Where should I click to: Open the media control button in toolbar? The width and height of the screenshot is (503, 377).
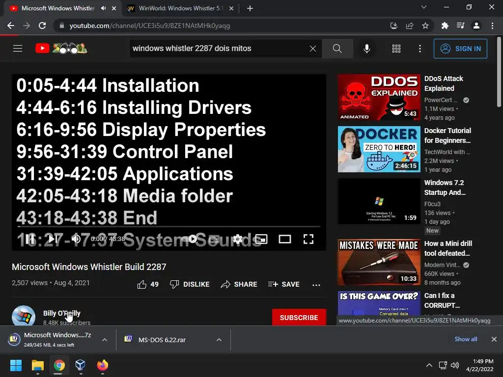[461, 26]
